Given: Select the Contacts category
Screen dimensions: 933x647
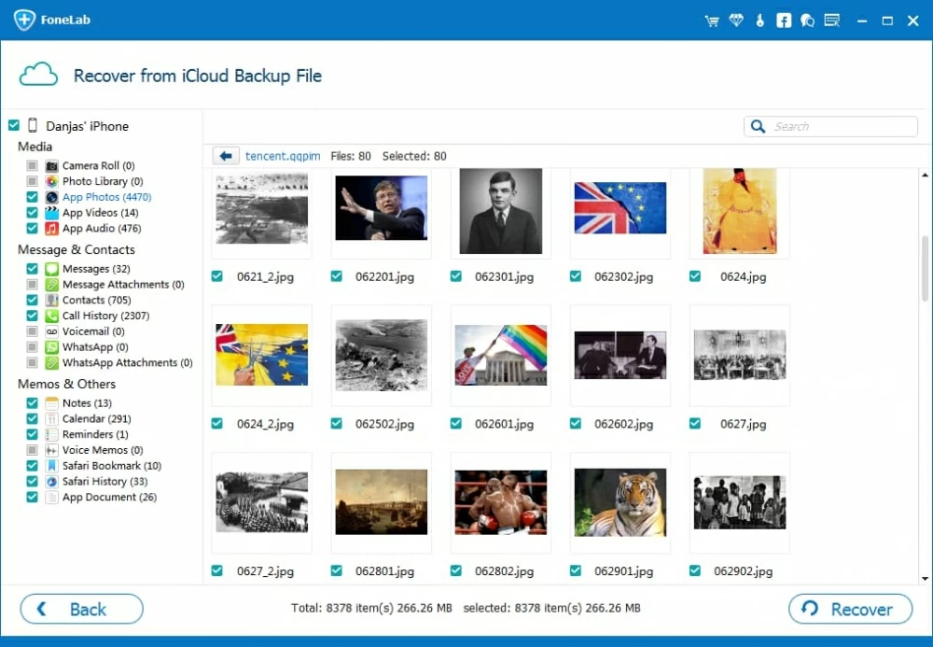Looking at the screenshot, I should click(x=96, y=300).
